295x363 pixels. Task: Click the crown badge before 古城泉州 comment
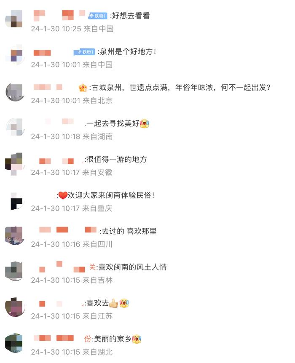[x=83, y=88]
